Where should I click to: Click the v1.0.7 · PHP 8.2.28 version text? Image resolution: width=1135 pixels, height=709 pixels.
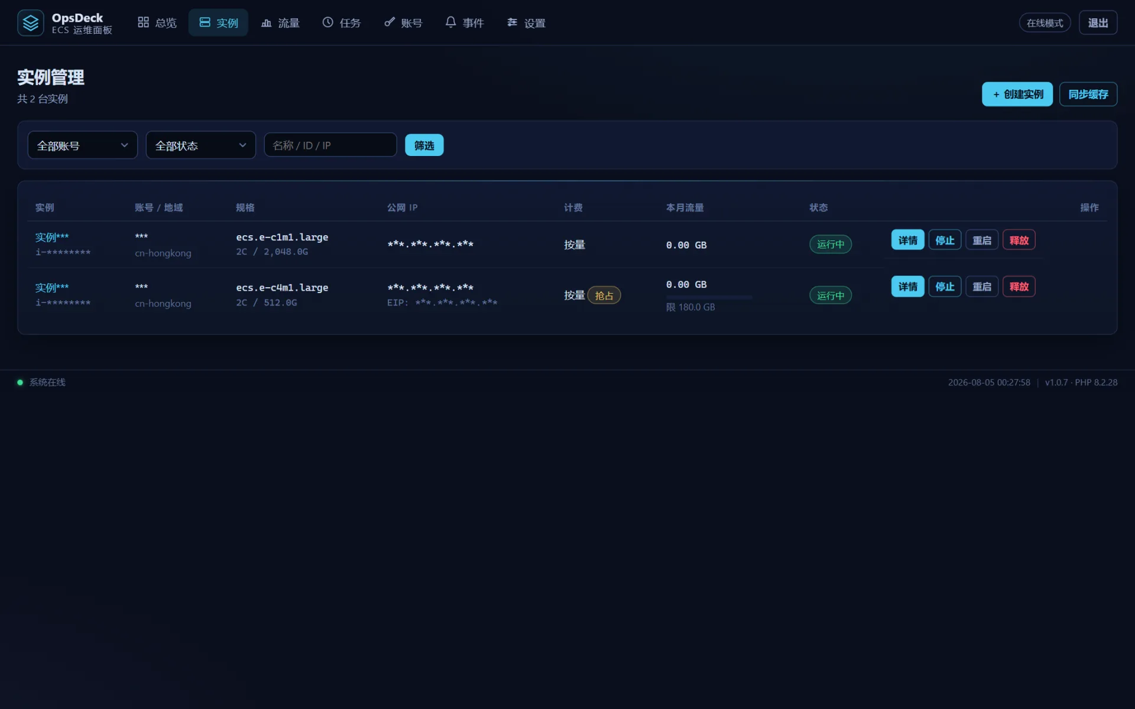[1081, 382]
